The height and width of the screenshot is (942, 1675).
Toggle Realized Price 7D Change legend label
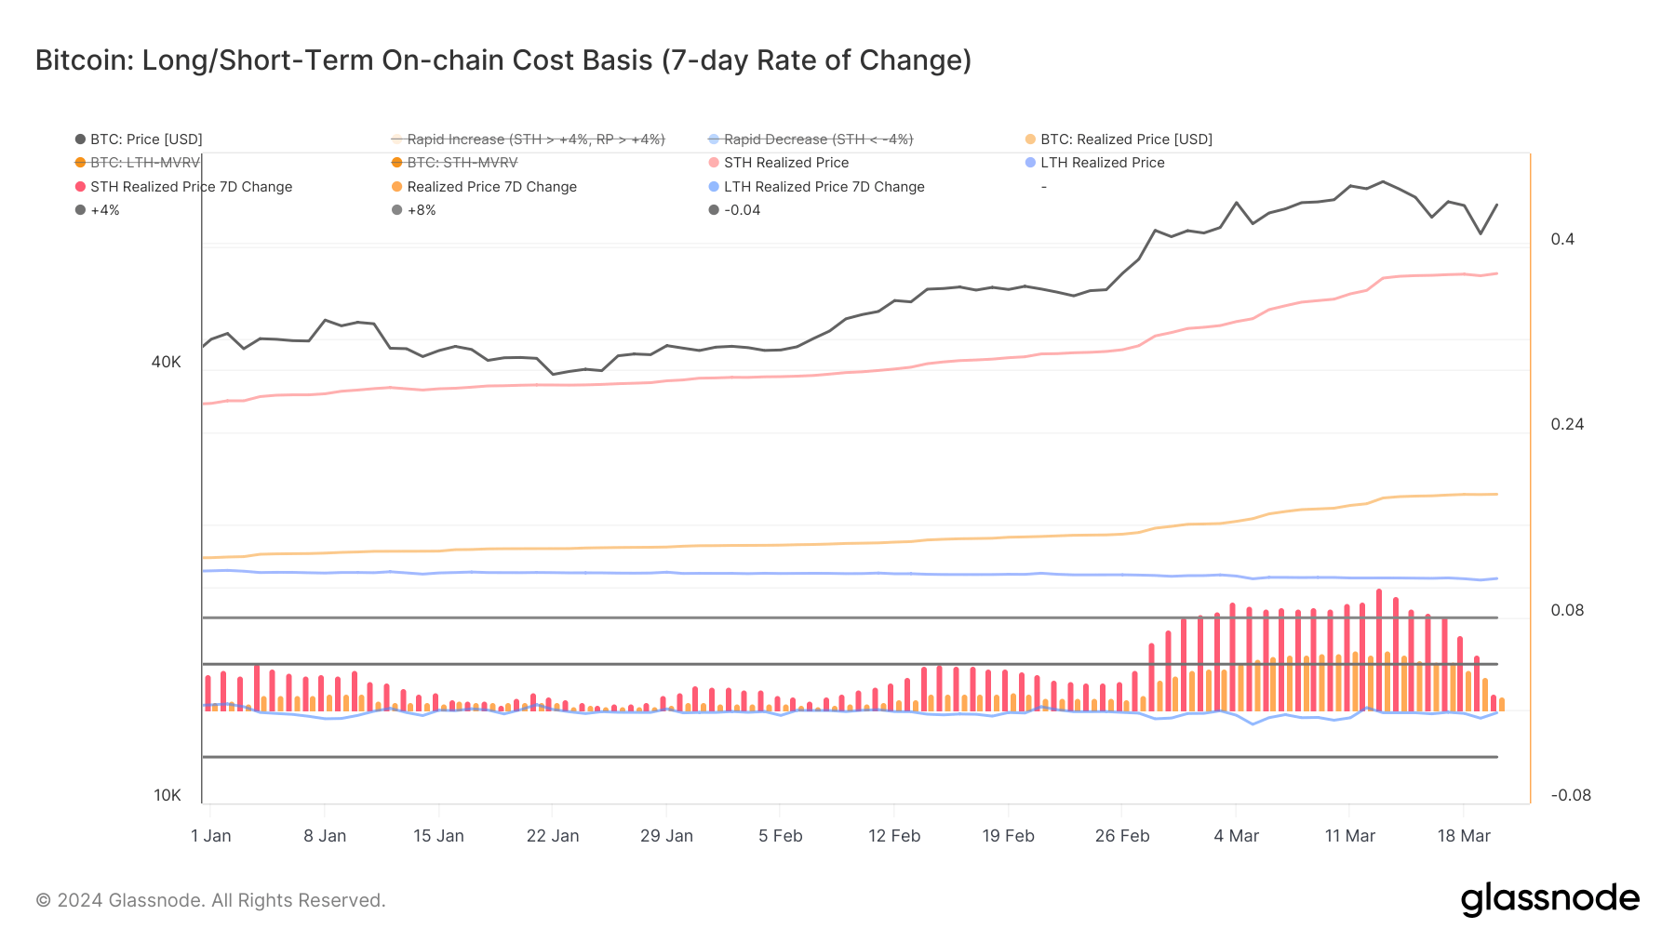point(491,187)
